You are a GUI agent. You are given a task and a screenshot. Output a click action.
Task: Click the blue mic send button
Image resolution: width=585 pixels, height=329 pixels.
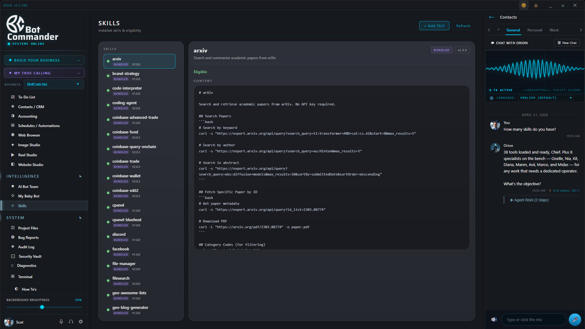point(575,320)
